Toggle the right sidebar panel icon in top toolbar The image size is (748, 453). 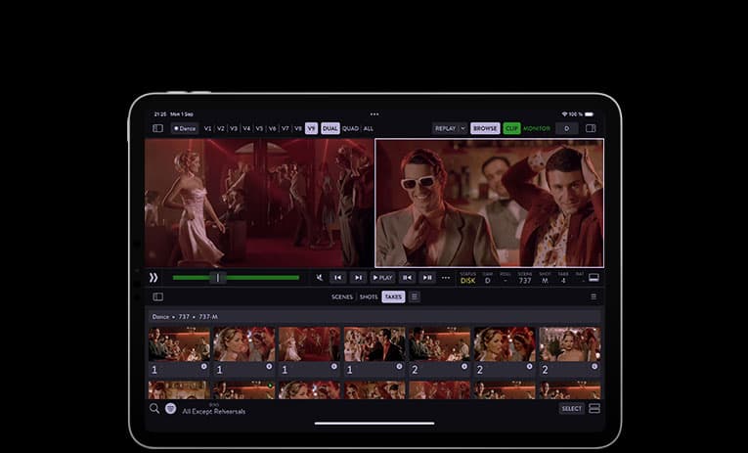pyautogui.click(x=591, y=128)
